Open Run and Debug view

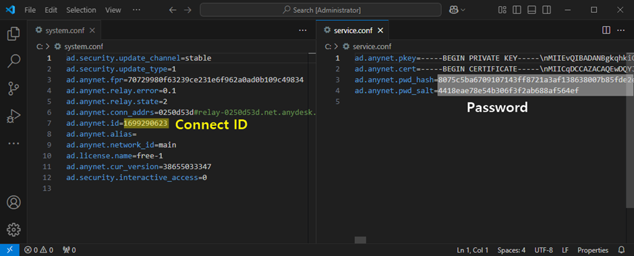coord(13,117)
